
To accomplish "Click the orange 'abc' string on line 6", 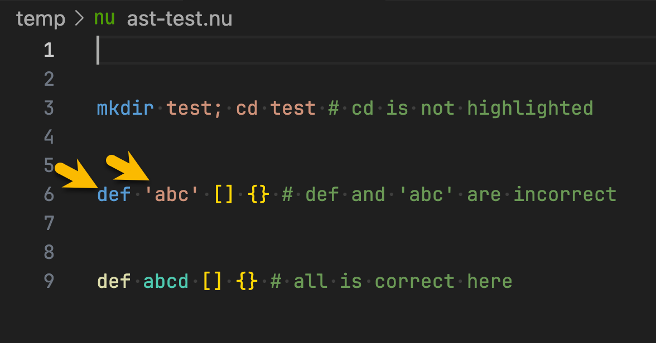I will click(x=171, y=194).
